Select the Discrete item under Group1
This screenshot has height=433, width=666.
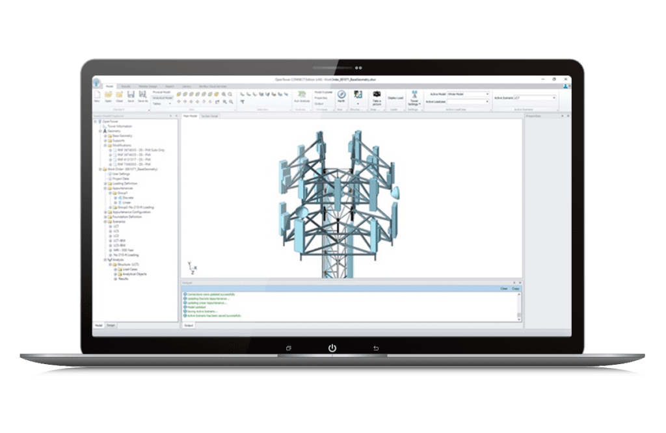(x=128, y=198)
